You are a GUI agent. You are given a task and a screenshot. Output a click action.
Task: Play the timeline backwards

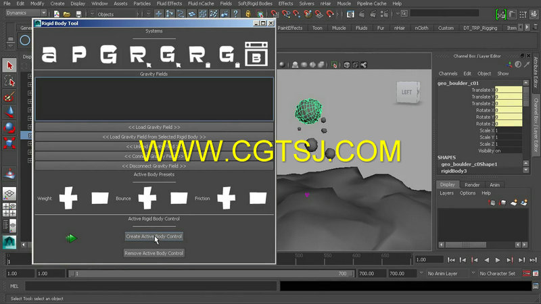pyautogui.click(x=486, y=260)
